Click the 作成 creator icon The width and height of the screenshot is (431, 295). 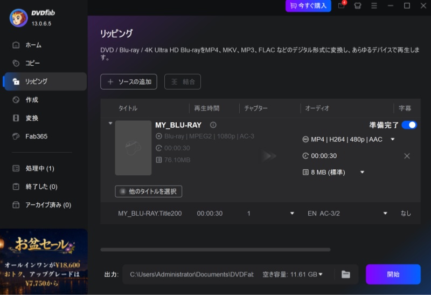pos(16,100)
